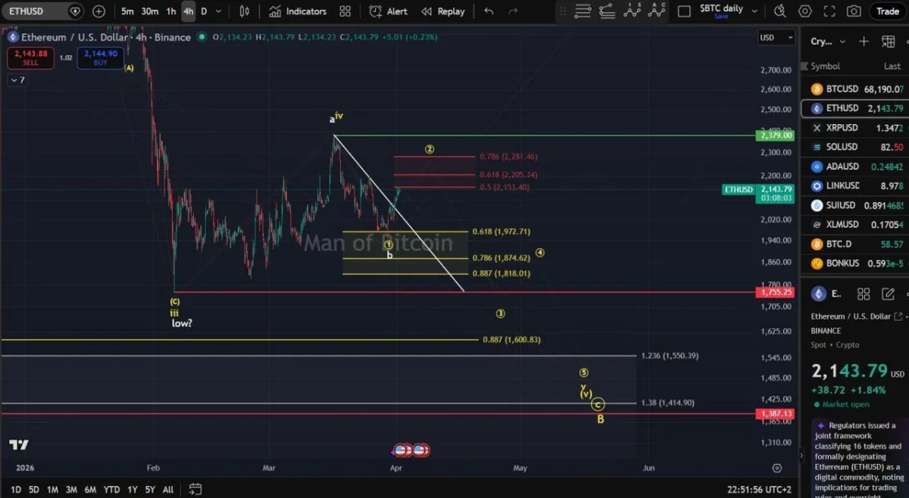The image size is (909, 498).
Task: Toggle the checkbox beside $BTC daily layout
Action: 684,11
